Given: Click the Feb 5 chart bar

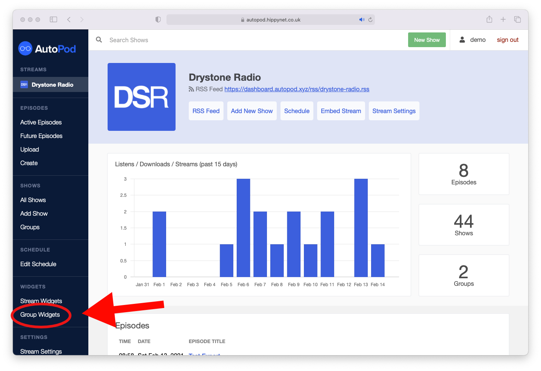Looking at the screenshot, I should tap(227, 261).
